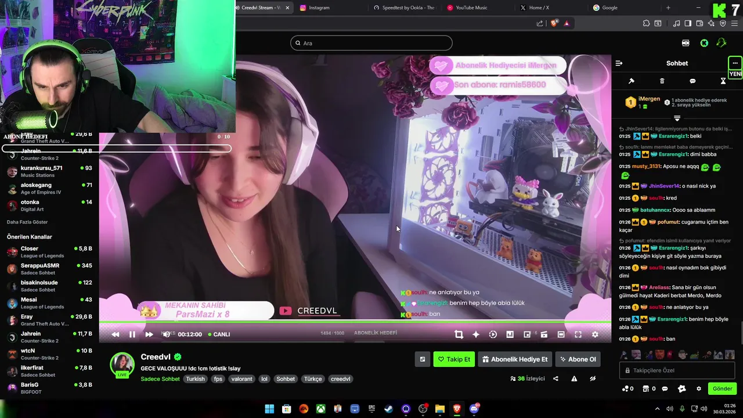Click the hourglass slow mode icon
This screenshot has height=418, width=743.
coord(723,81)
